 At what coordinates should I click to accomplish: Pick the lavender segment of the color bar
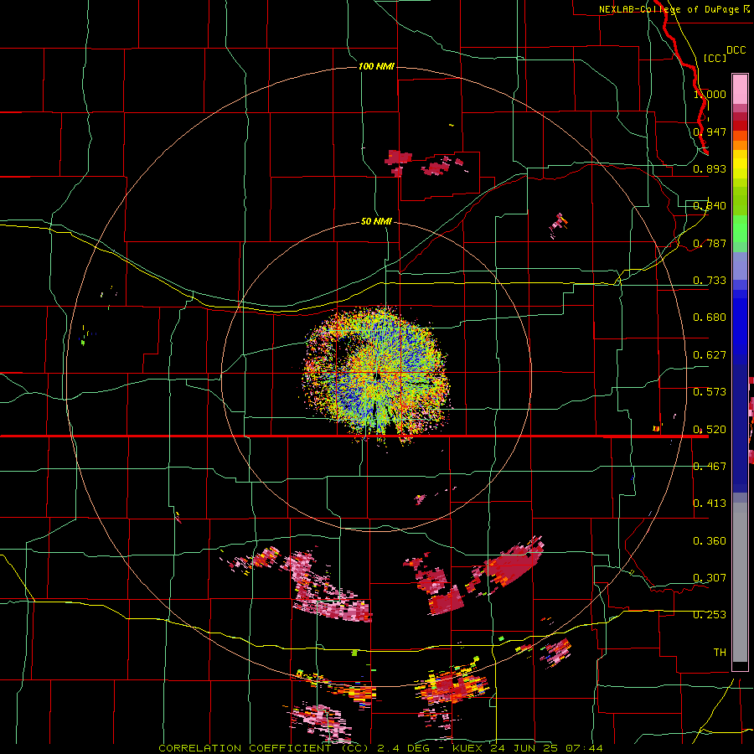(740, 266)
